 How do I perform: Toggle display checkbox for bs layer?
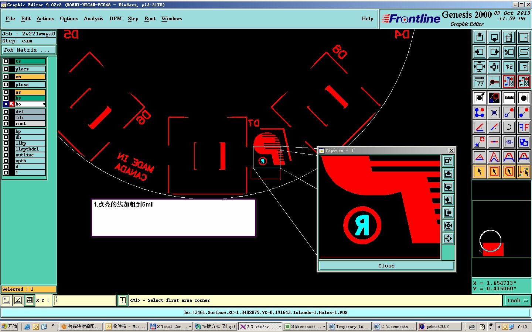click(x=6, y=98)
